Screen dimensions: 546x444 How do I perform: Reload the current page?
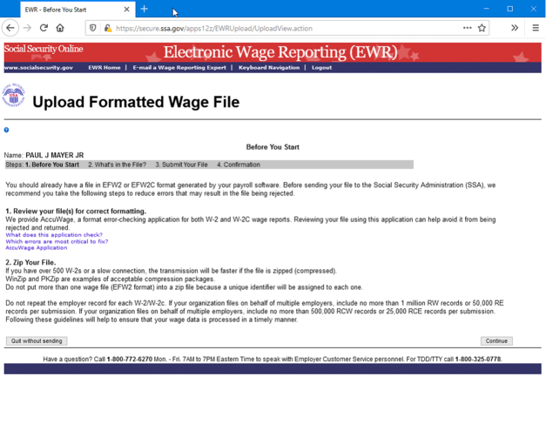(44, 28)
